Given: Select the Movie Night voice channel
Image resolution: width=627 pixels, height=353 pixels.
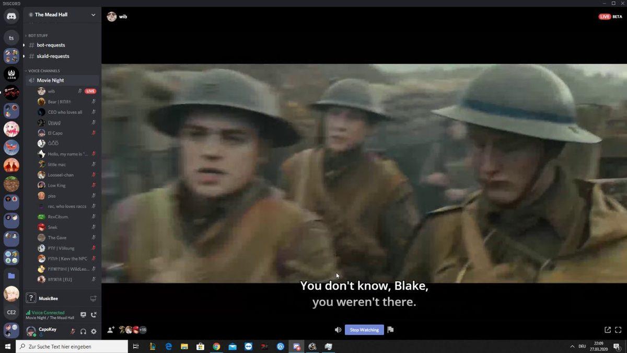Looking at the screenshot, I should click(50, 80).
